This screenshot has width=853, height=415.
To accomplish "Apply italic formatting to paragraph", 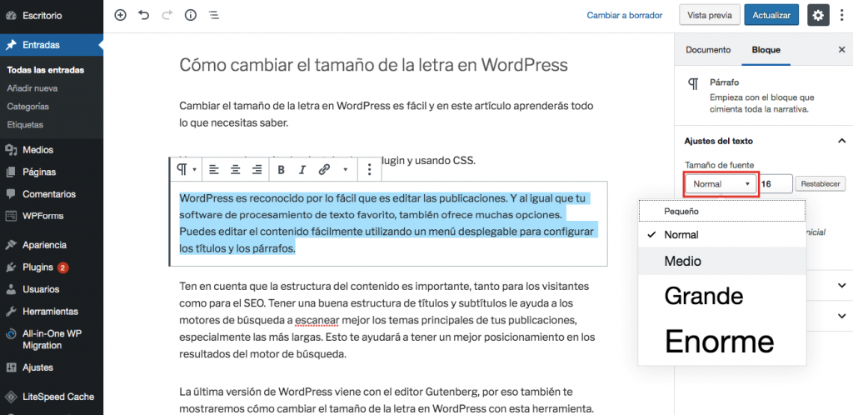I will pyautogui.click(x=302, y=169).
